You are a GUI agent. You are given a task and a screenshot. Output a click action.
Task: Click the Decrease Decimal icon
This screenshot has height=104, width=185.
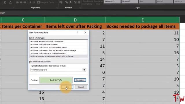point(79,2)
